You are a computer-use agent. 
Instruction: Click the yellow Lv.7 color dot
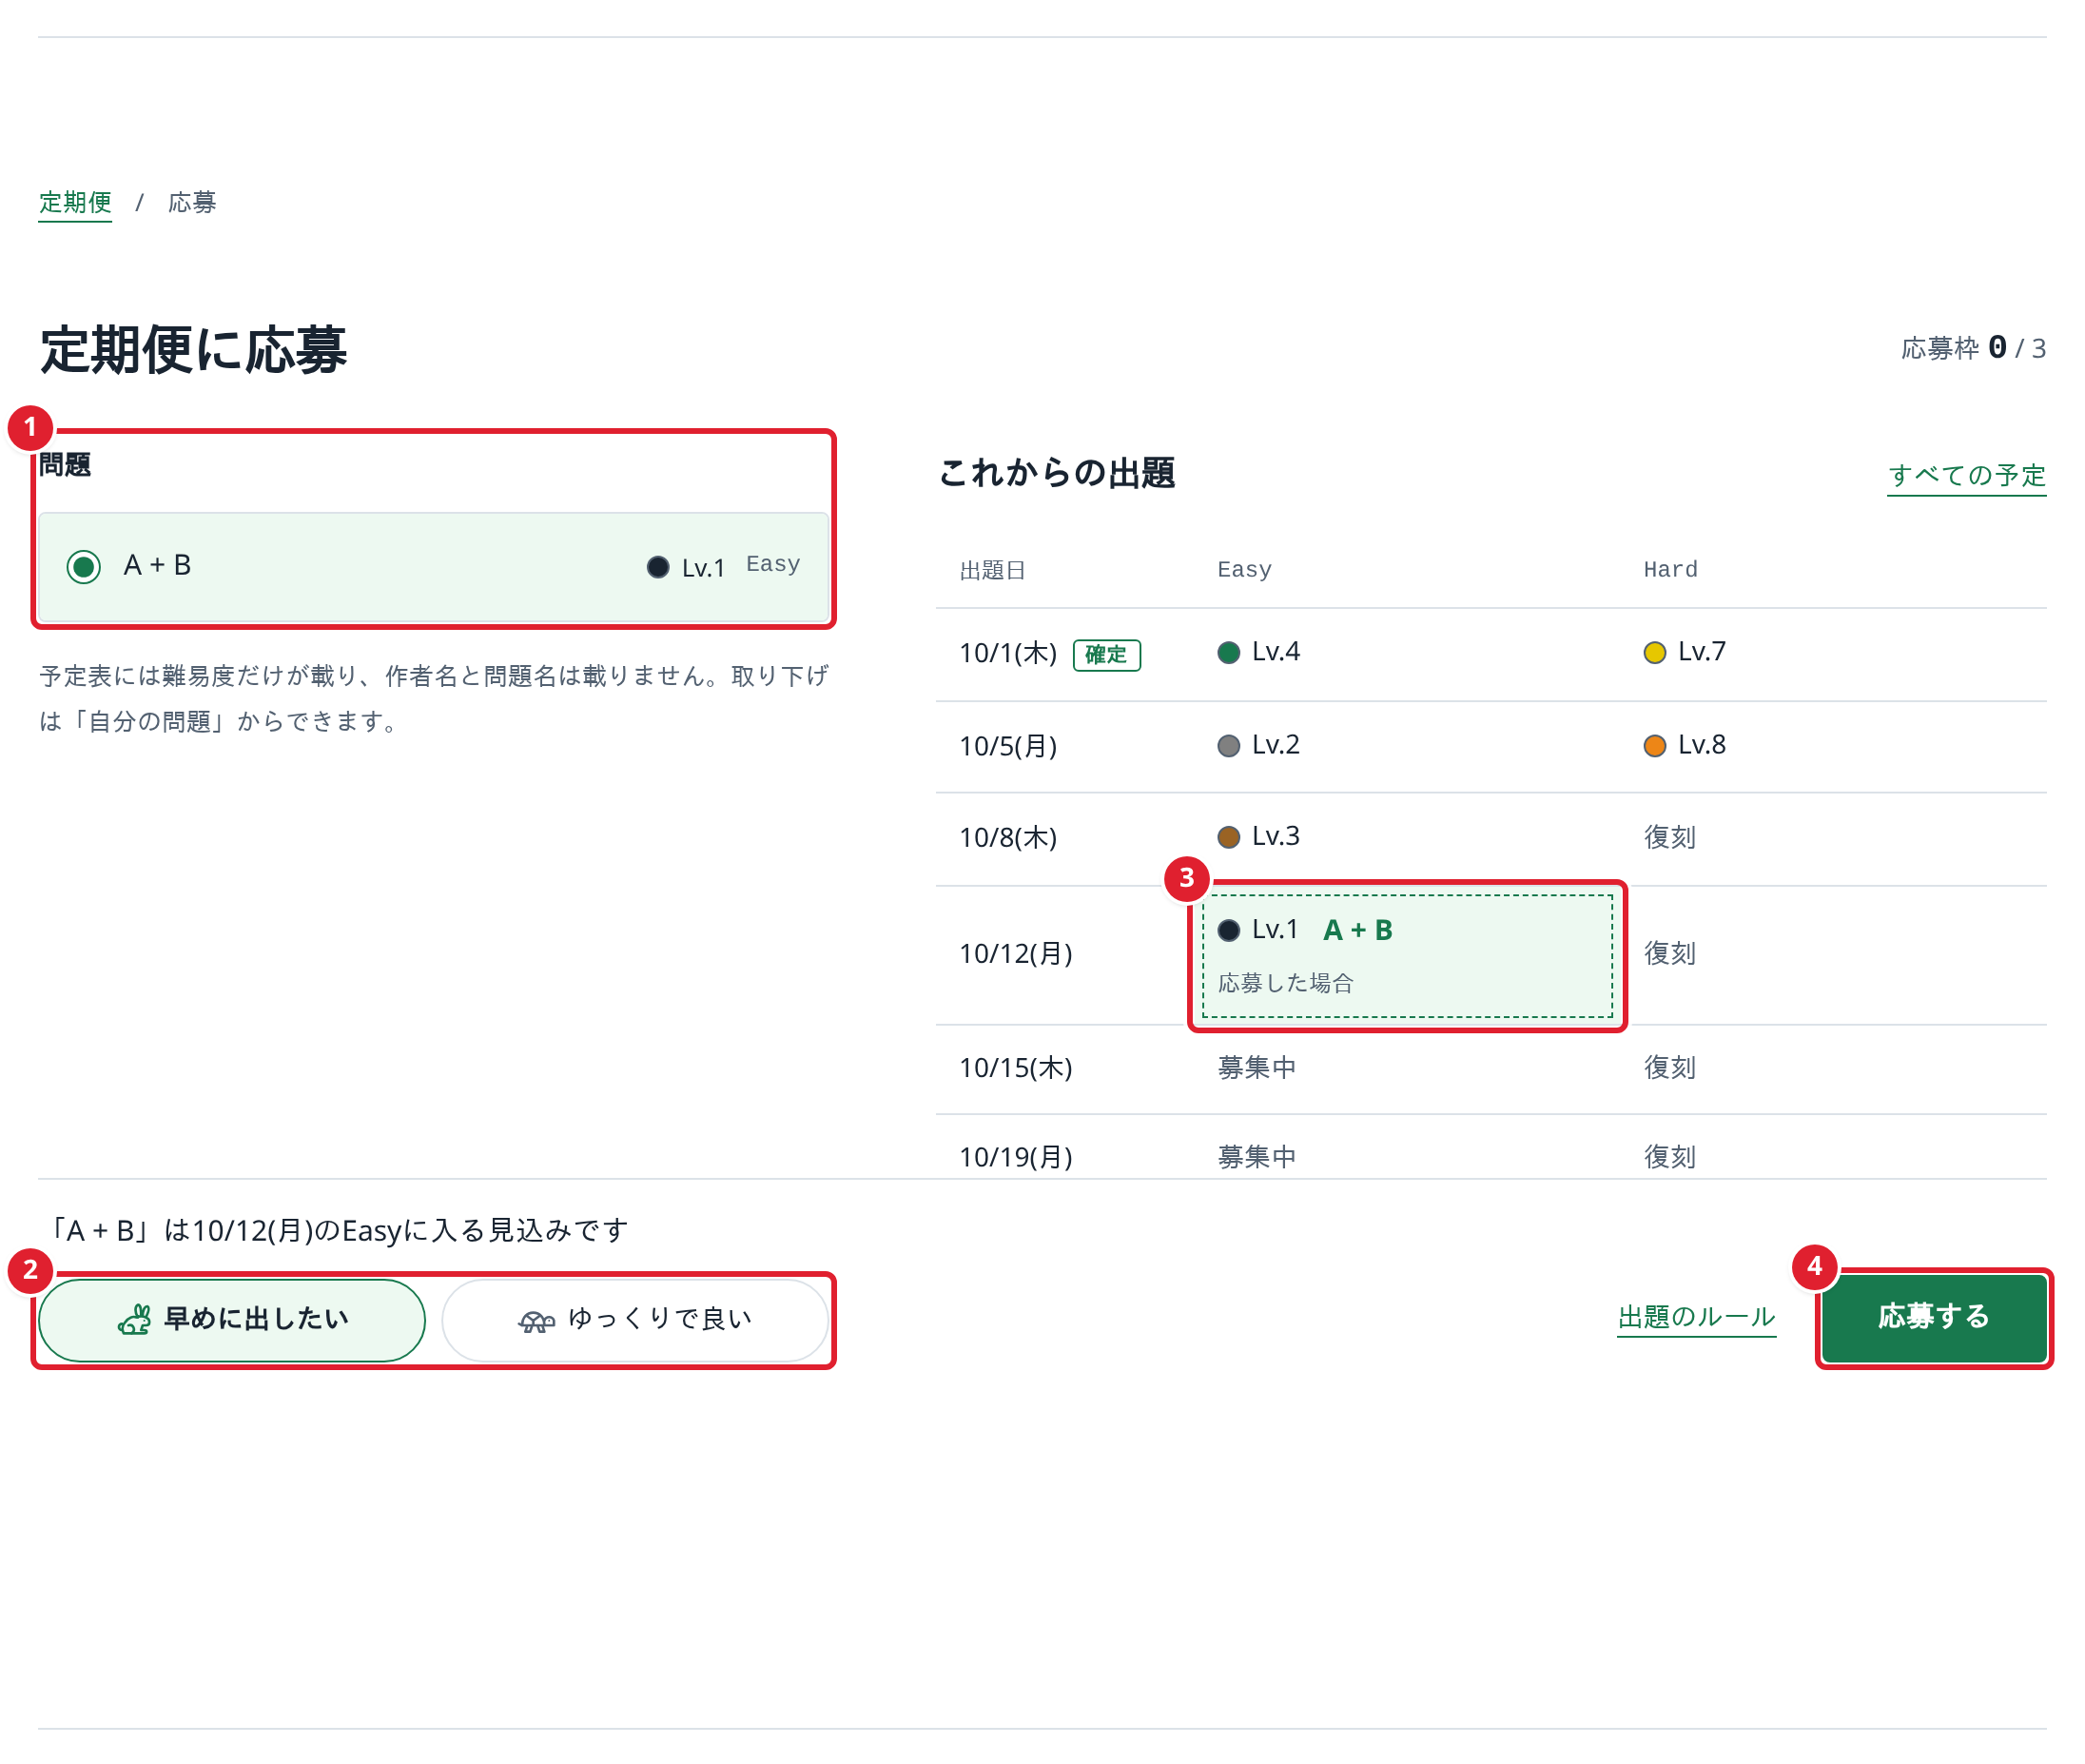(x=1654, y=653)
